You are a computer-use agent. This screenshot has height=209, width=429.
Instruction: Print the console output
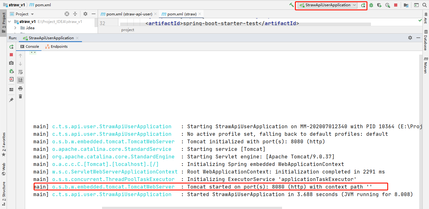20,88
